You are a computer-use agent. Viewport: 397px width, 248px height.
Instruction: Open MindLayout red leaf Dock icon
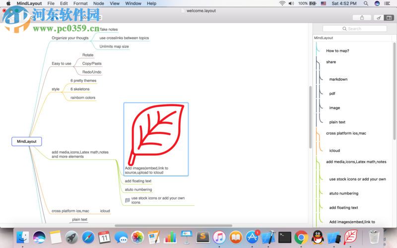pos(351,238)
